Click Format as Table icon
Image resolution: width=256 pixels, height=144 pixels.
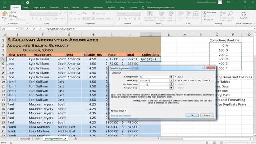(x=161, y=14)
